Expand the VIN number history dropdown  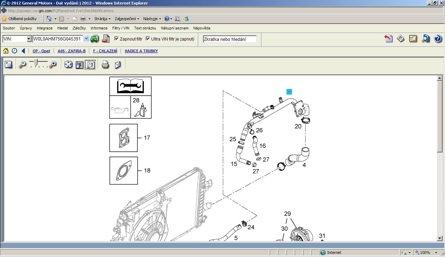coord(86,39)
